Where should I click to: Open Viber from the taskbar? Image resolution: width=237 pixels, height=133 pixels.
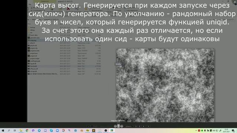(33, 130)
